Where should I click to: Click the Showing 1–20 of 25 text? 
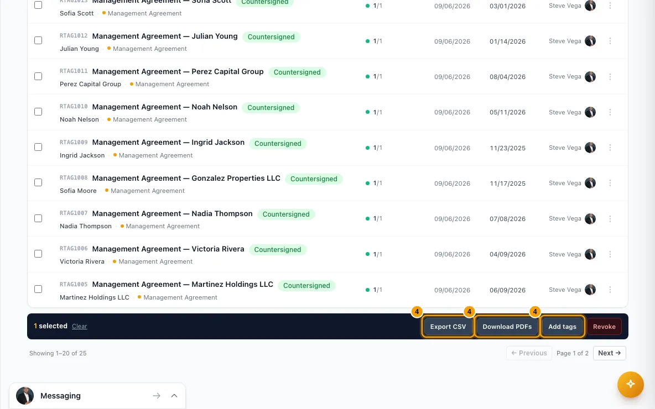click(x=58, y=354)
